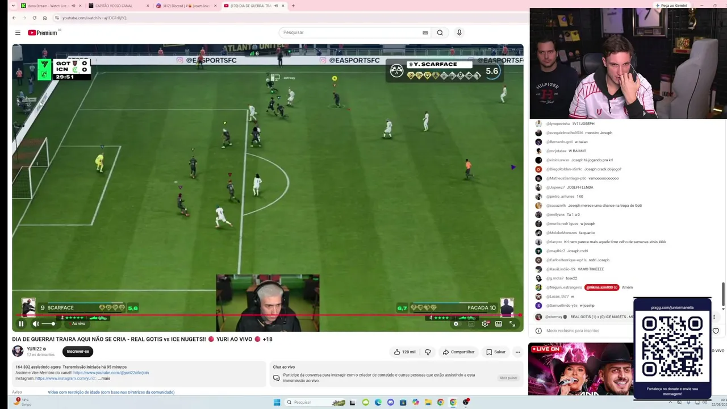Close the Discord browser tab
The height and width of the screenshot is (409, 727).
click(215, 6)
